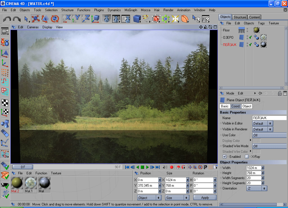
Task: Expand the Object coordinate mode dropdown
Action: tap(149, 198)
